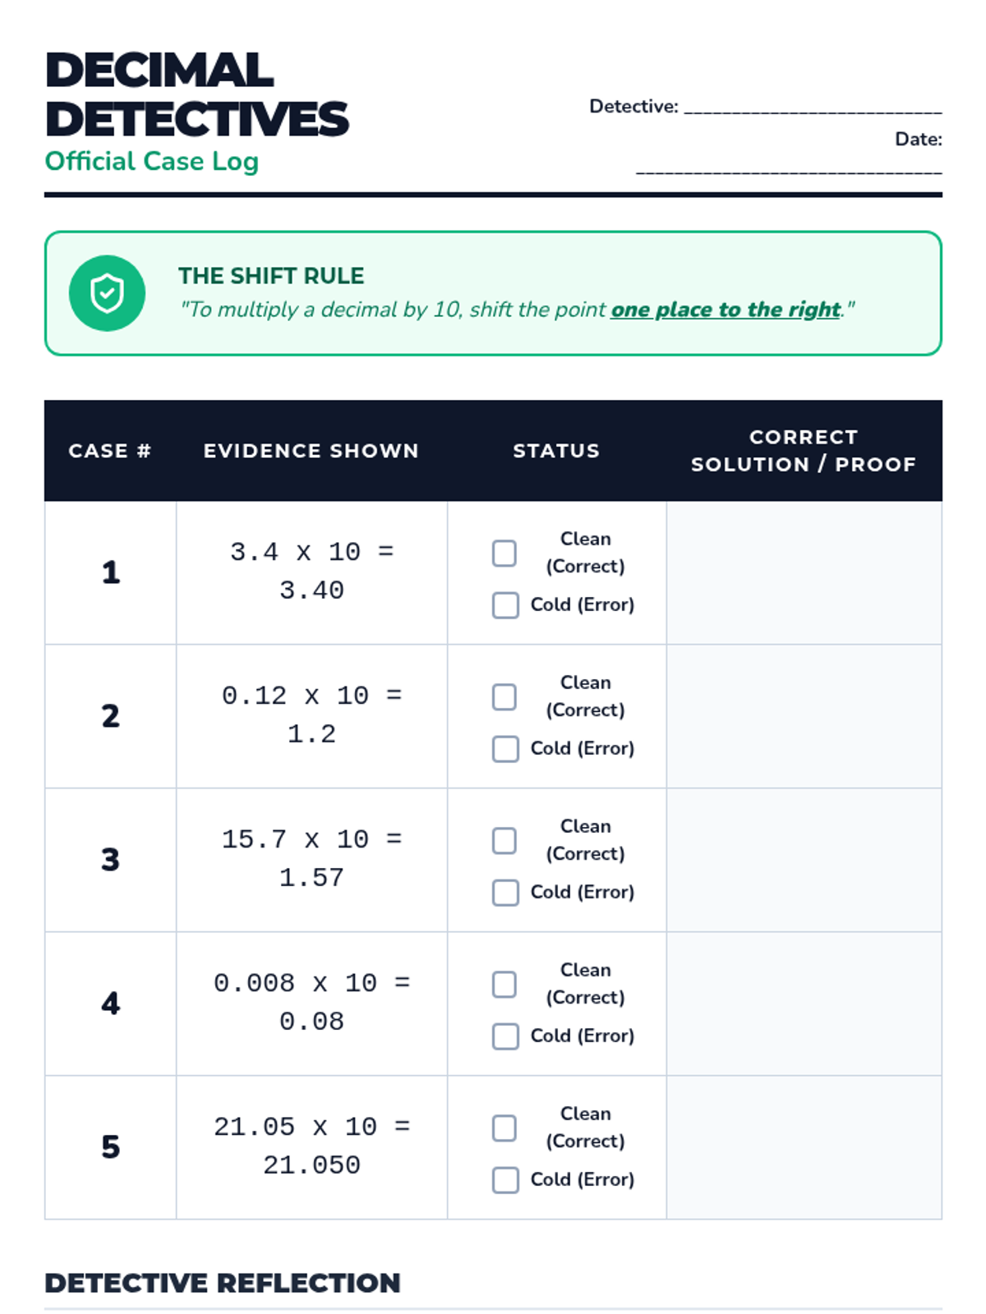Image resolution: width=986 pixels, height=1314 pixels.
Task: Click the green shield checkmark icon
Action: [x=107, y=293]
